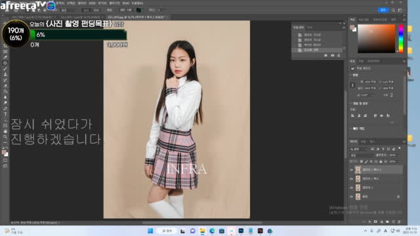
Task: Select the Zoom tool in the toolbar
Action: coord(5,137)
